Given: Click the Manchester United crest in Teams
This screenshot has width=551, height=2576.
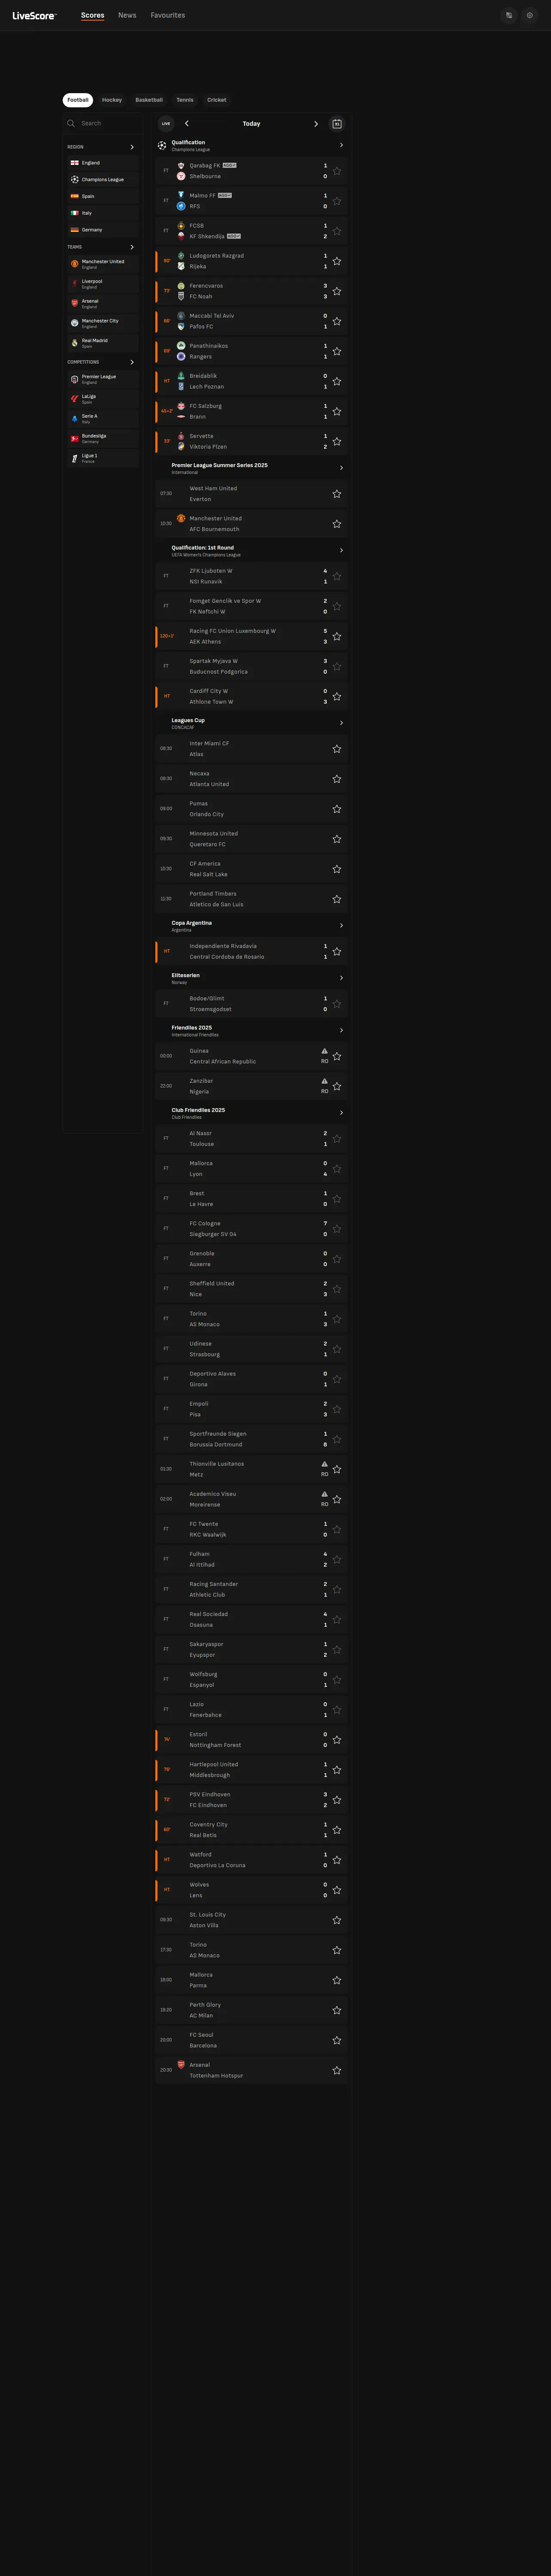Looking at the screenshot, I should 74,264.
